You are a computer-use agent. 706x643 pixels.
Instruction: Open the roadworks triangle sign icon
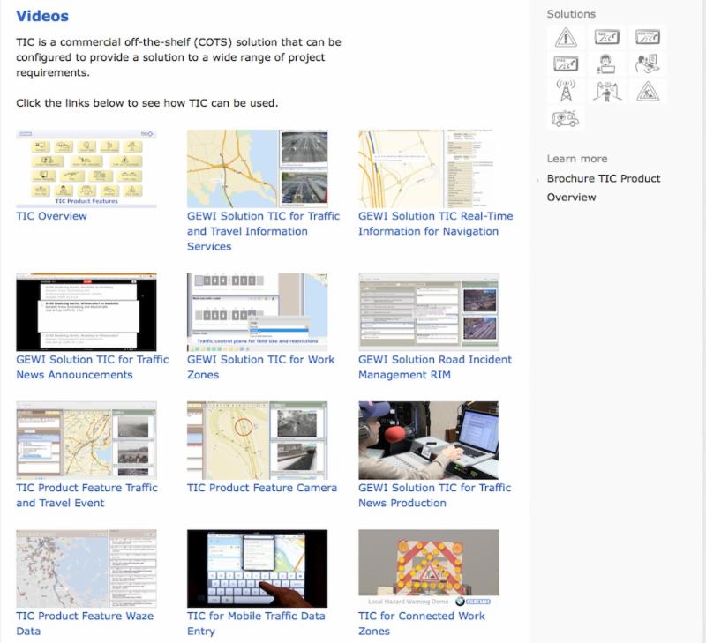click(x=648, y=91)
